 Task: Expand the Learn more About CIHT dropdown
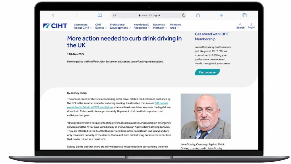pos(82,26)
